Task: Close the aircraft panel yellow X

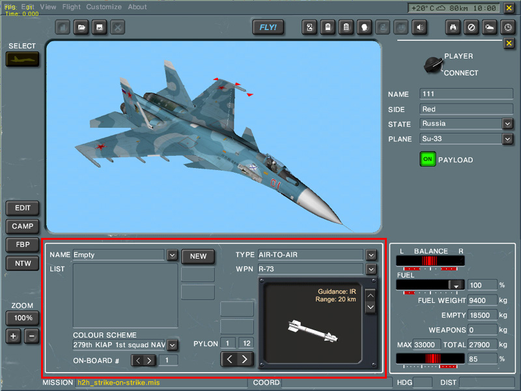Action: 509,43
